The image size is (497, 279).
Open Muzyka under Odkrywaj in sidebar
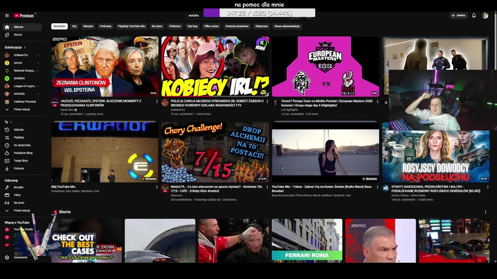[x=23, y=188]
